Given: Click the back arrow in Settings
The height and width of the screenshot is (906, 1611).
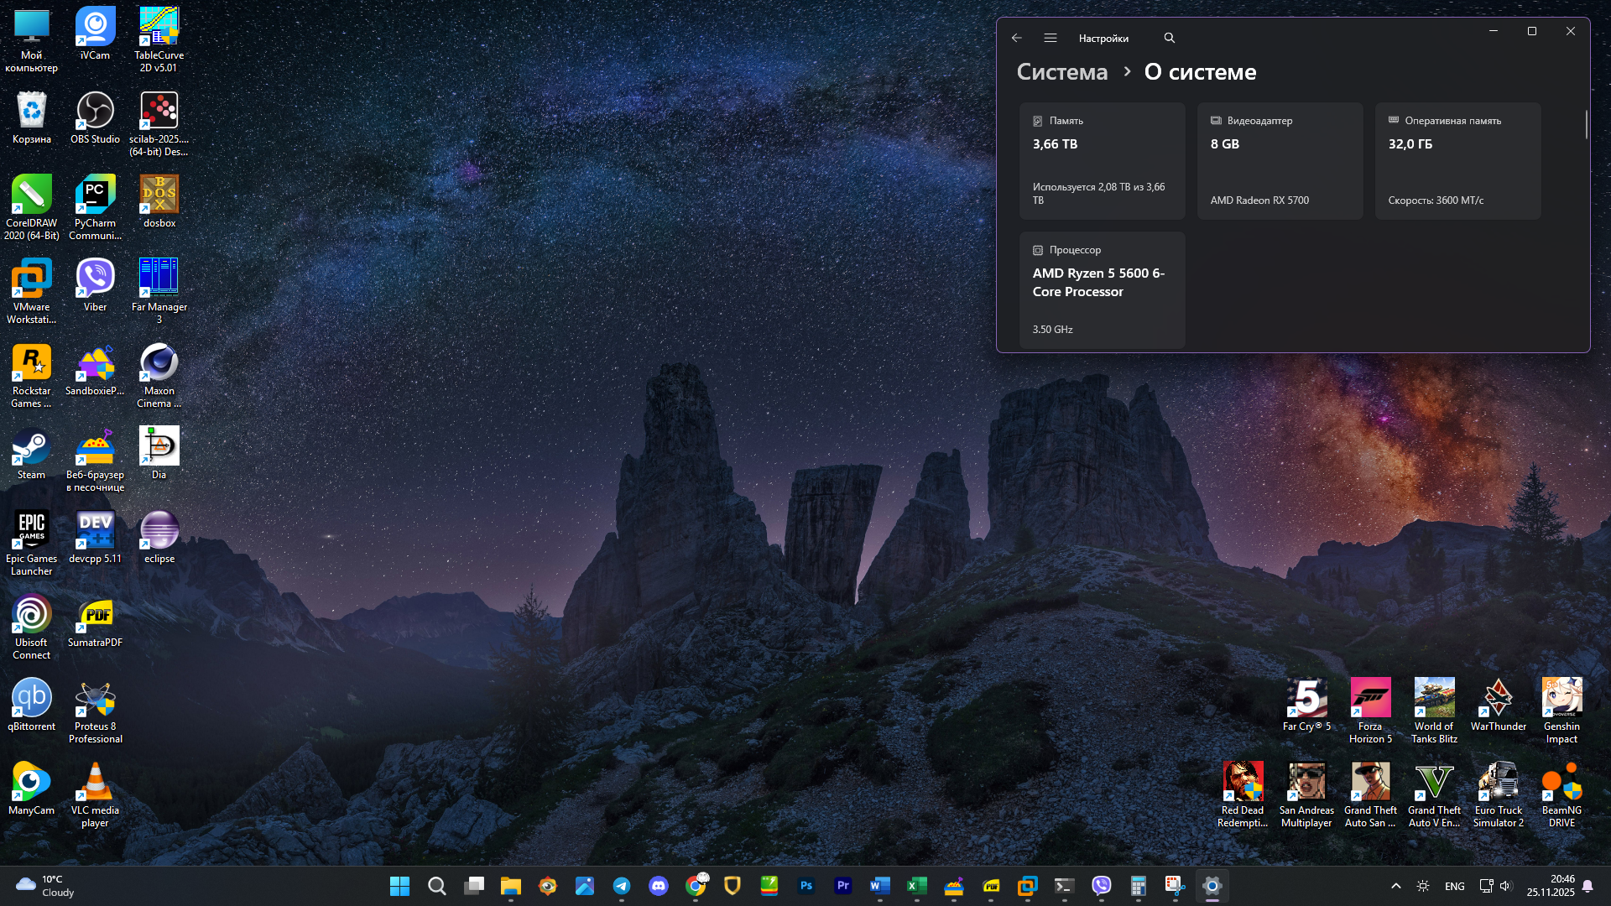Looking at the screenshot, I should [x=1016, y=38].
